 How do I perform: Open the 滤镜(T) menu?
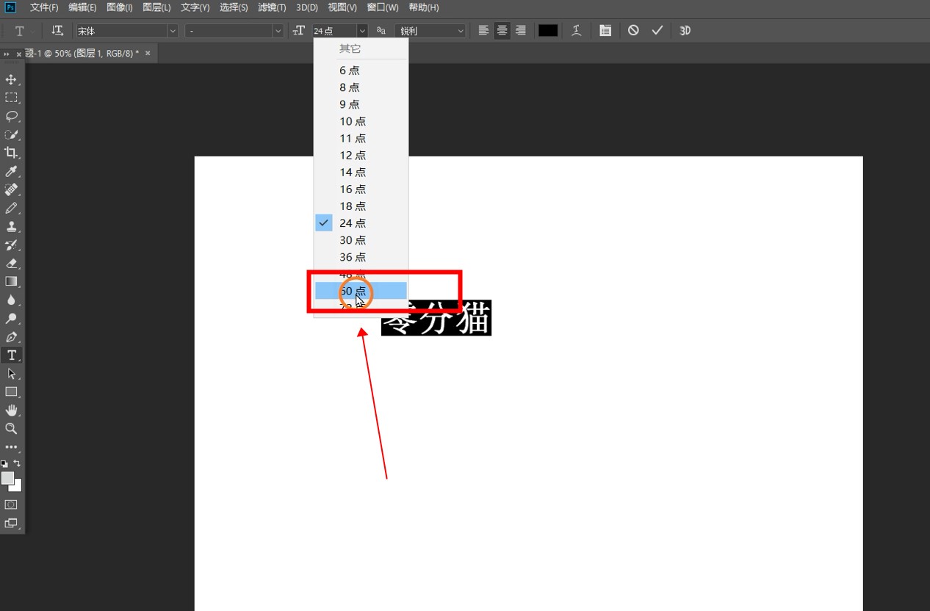click(272, 7)
